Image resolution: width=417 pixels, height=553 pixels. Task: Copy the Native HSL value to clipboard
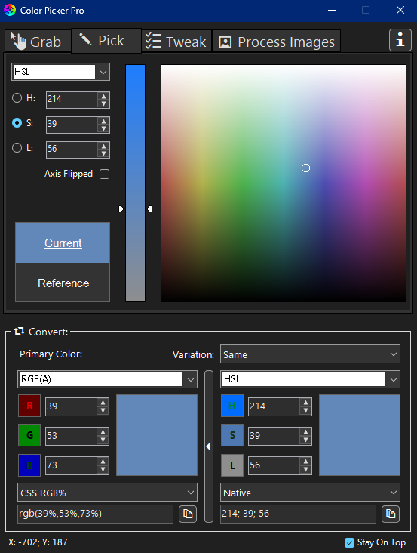pos(391,514)
